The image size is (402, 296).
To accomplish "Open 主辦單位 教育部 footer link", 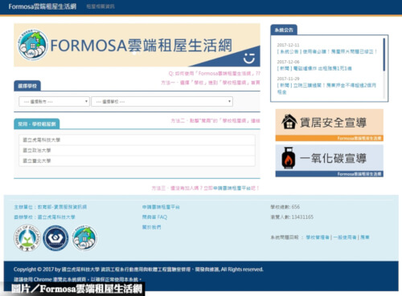I will (50, 207).
